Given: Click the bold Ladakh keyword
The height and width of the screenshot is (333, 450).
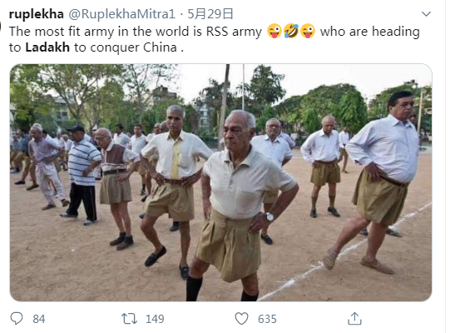Looking at the screenshot, I should pos(47,47).
